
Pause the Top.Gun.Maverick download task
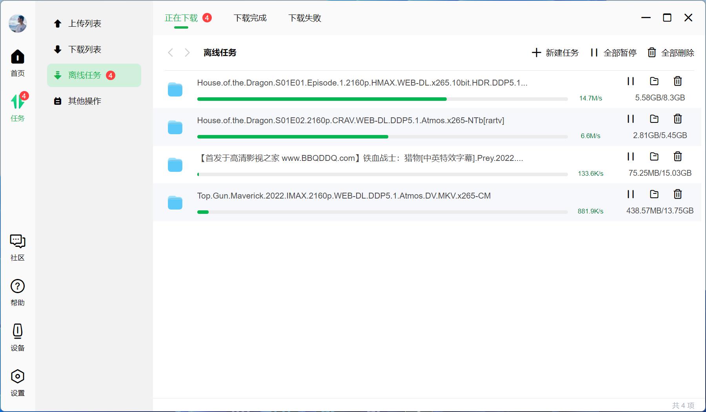[631, 194]
